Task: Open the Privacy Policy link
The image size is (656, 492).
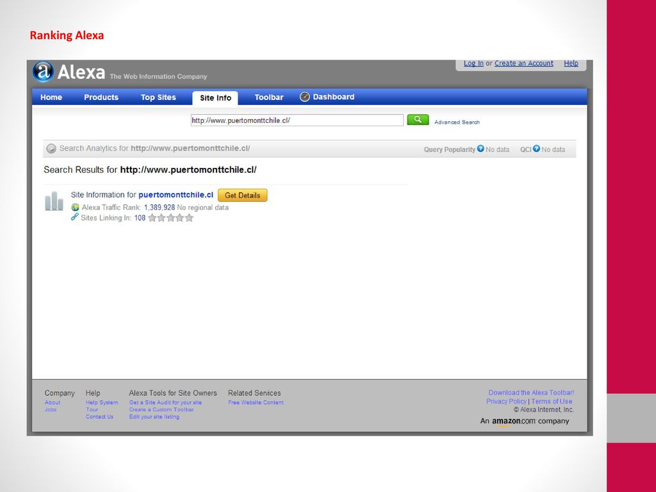Action: coord(506,401)
